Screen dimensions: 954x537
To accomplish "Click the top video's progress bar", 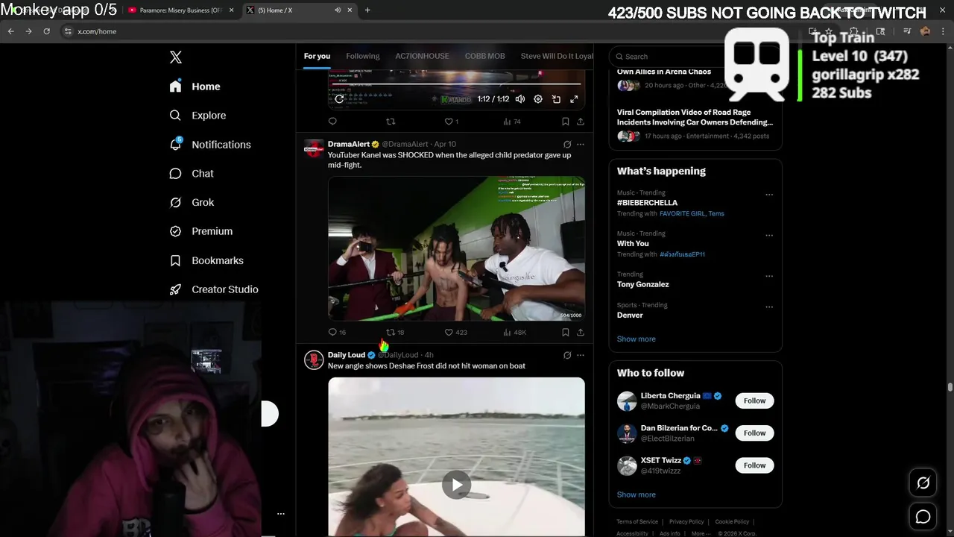I will pos(456,84).
